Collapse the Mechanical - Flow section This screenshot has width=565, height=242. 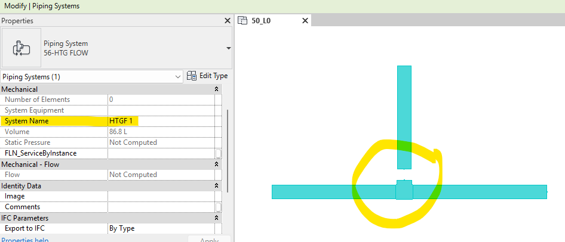tap(216, 165)
